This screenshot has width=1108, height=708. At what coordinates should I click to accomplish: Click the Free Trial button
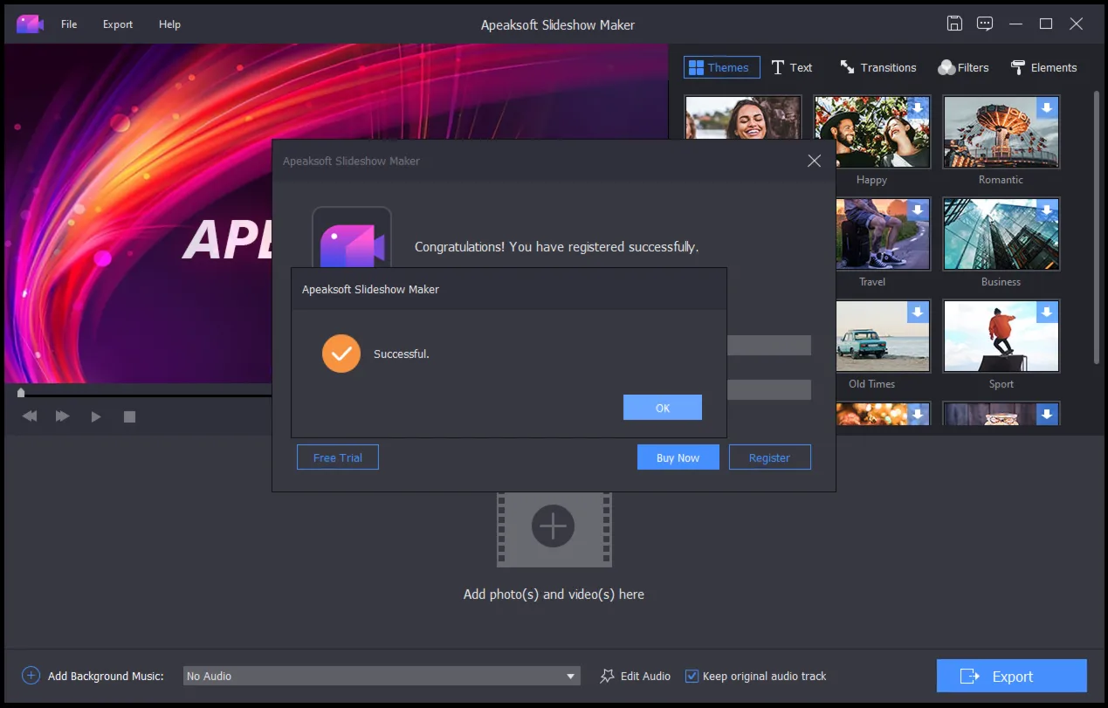(337, 457)
